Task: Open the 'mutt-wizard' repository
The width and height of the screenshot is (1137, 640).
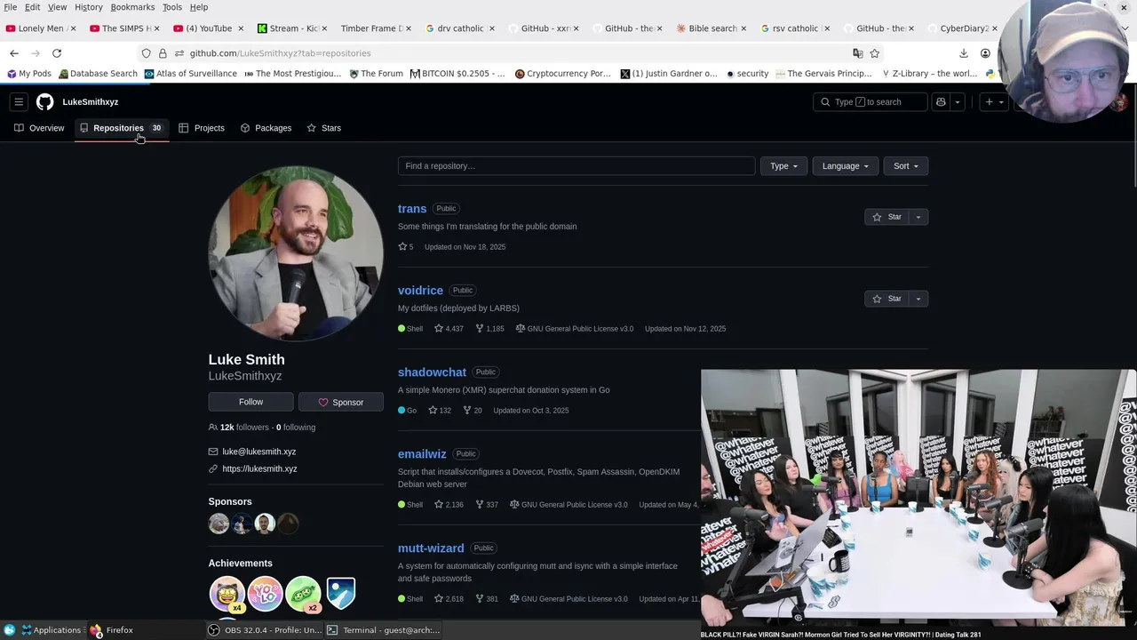Action: (431, 548)
